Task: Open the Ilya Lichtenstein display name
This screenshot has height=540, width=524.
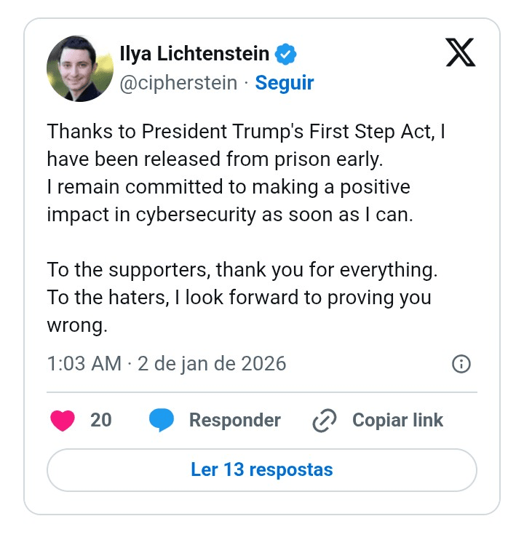Action: (x=194, y=54)
